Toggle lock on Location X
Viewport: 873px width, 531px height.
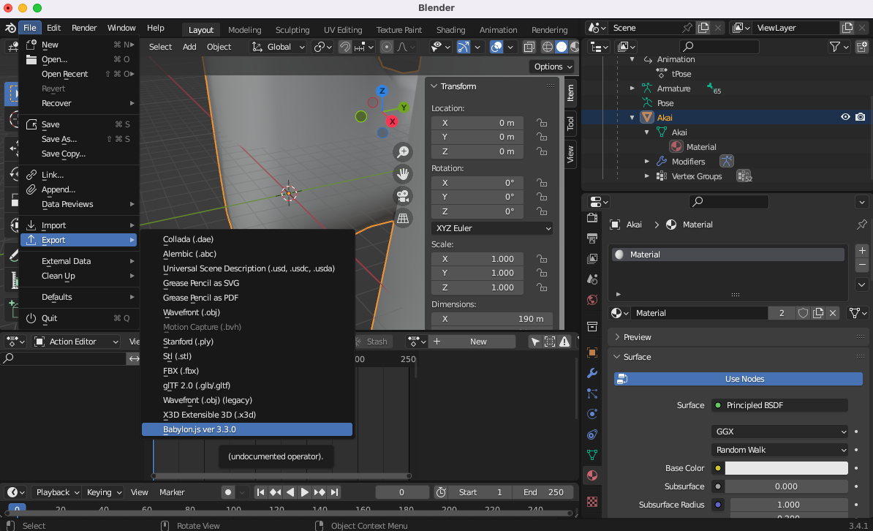[x=541, y=123]
